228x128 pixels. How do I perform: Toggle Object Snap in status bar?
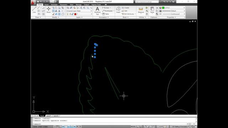[66, 127]
